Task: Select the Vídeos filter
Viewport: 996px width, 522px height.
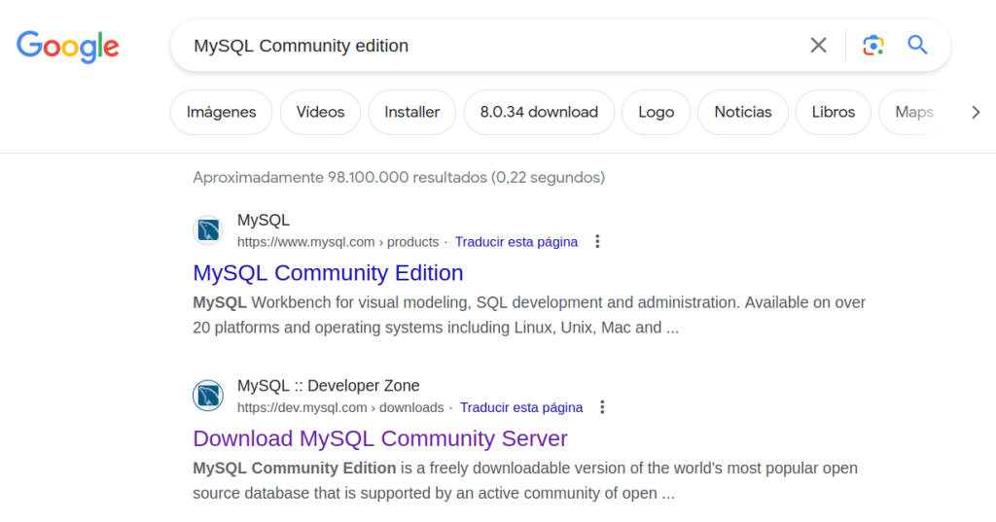Action: (320, 112)
